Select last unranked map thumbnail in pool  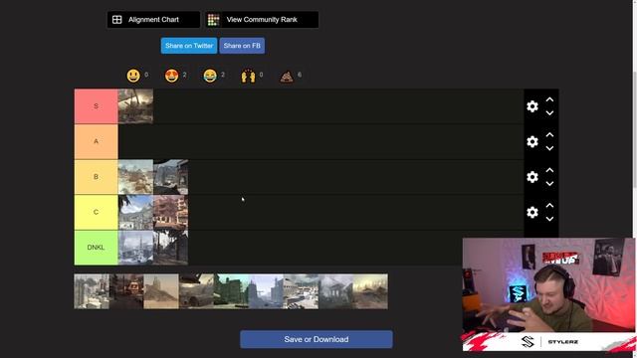tap(370, 291)
